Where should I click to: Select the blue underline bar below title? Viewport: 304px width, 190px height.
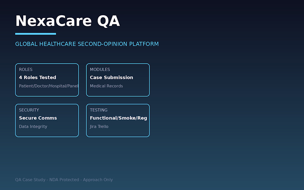coord(36,34)
